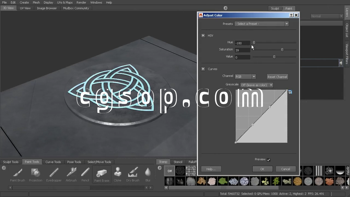Click the Saturation slider handle

(x=282, y=50)
